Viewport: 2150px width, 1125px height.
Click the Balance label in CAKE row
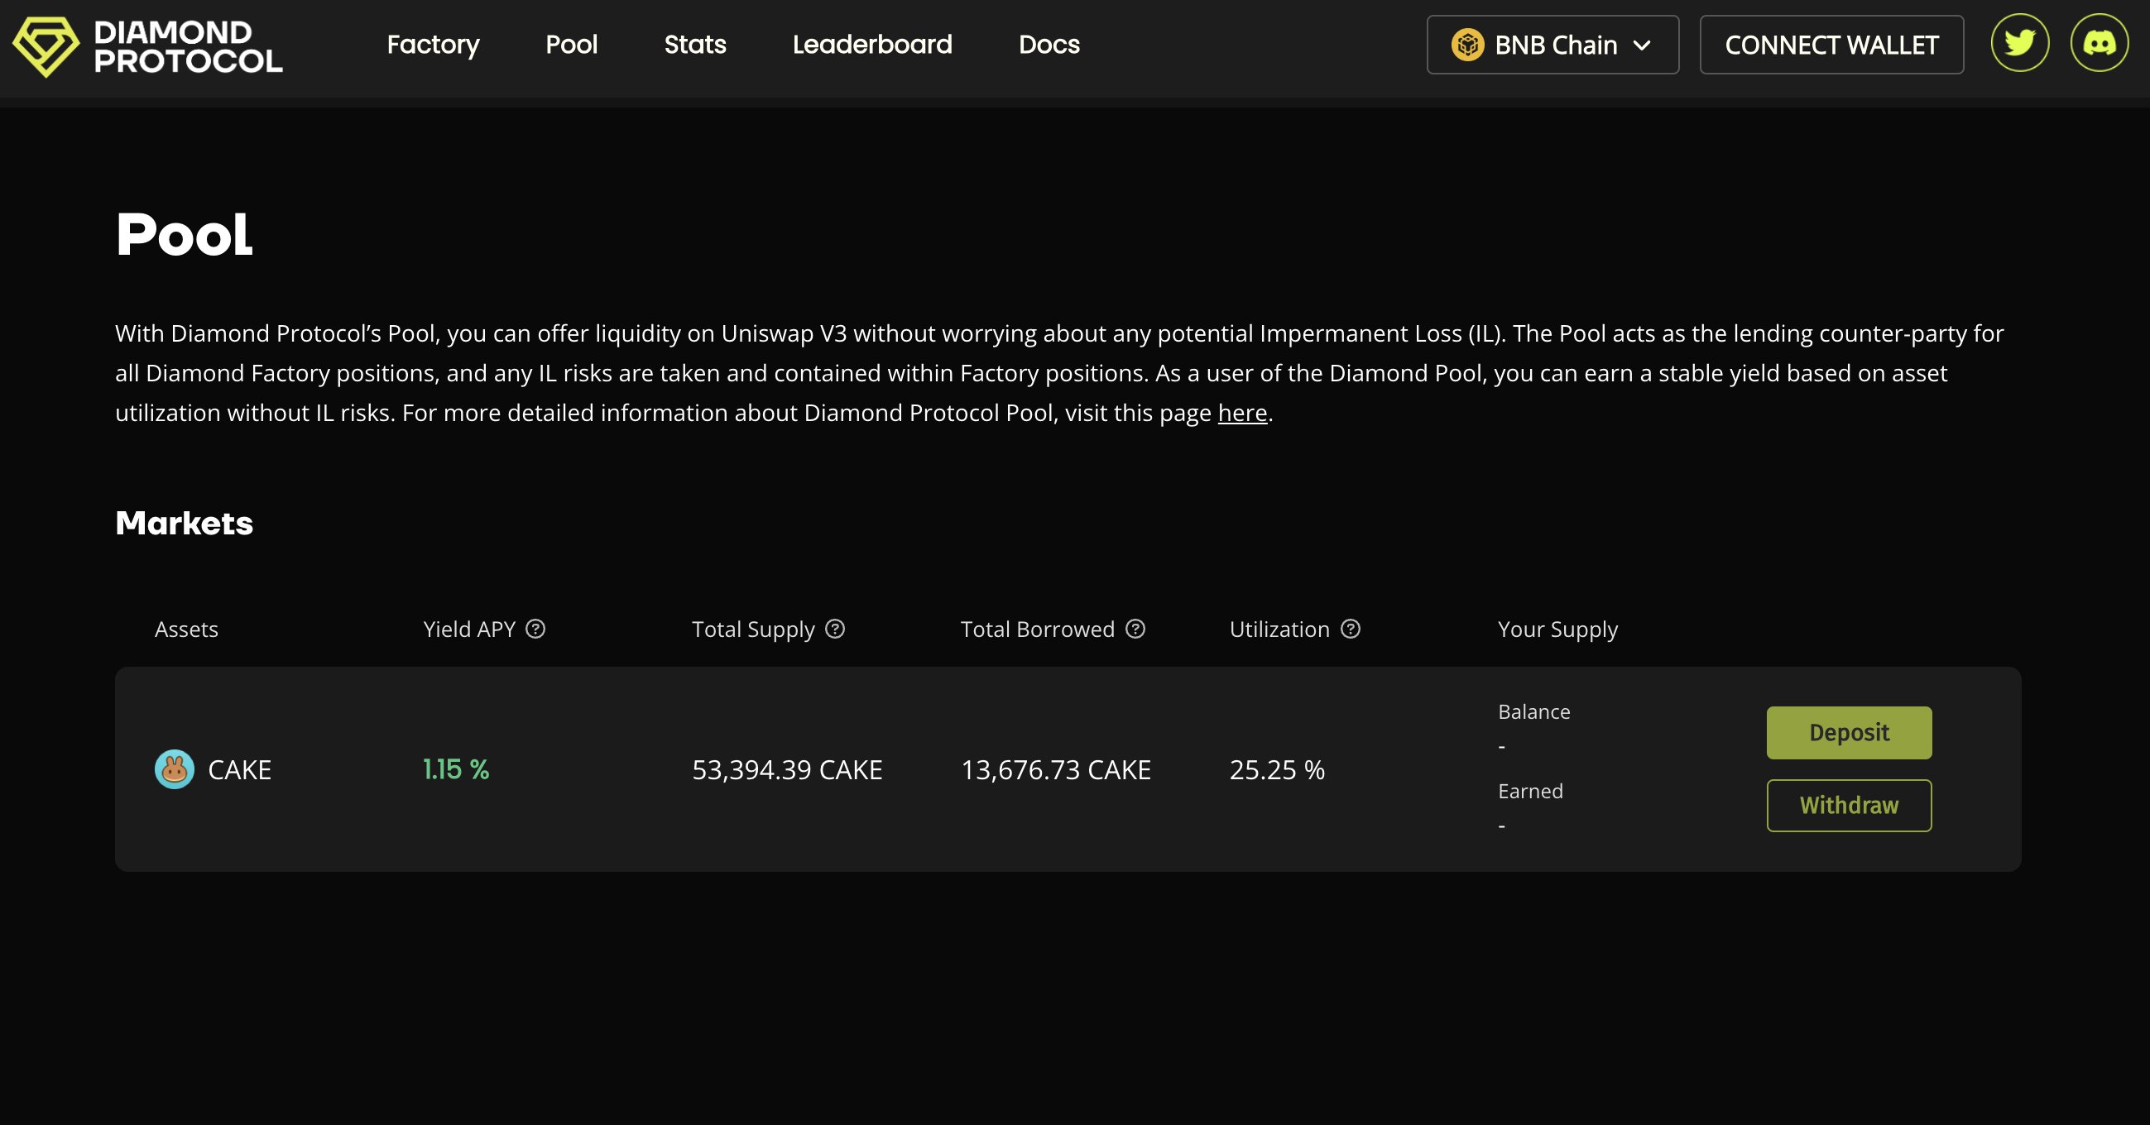tap(1534, 711)
